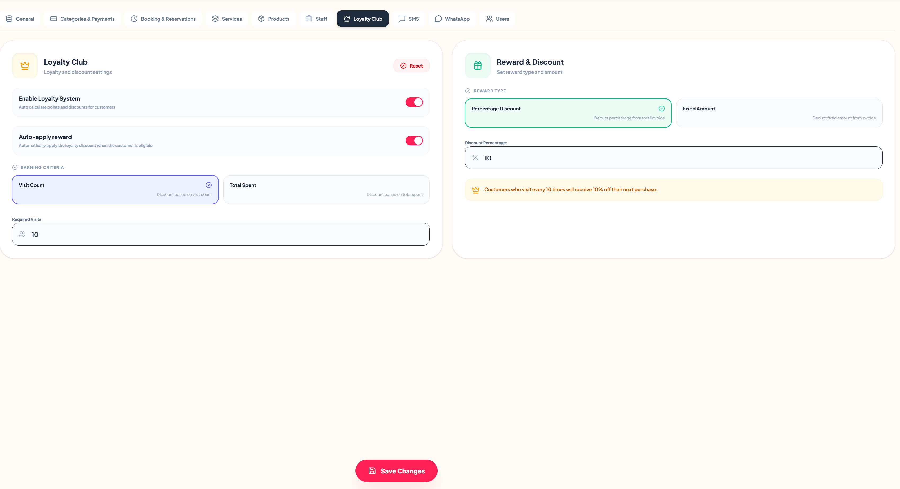
Task: Select Percentage Discount reward type
Action: [568, 113]
